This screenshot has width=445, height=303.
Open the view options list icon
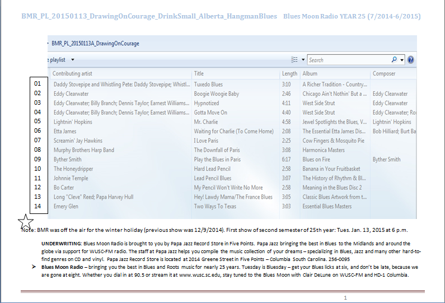pyautogui.click(x=294, y=59)
